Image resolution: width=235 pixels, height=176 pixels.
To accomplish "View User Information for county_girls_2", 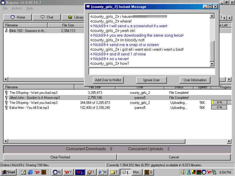I will point(195,80).
